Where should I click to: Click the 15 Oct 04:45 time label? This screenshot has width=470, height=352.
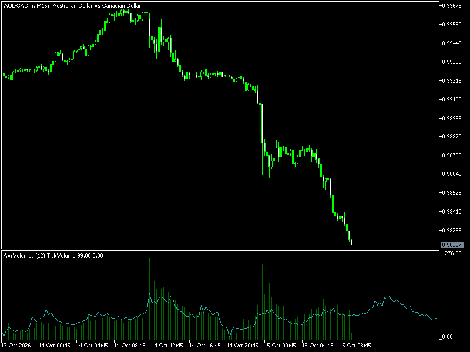[318, 346]
